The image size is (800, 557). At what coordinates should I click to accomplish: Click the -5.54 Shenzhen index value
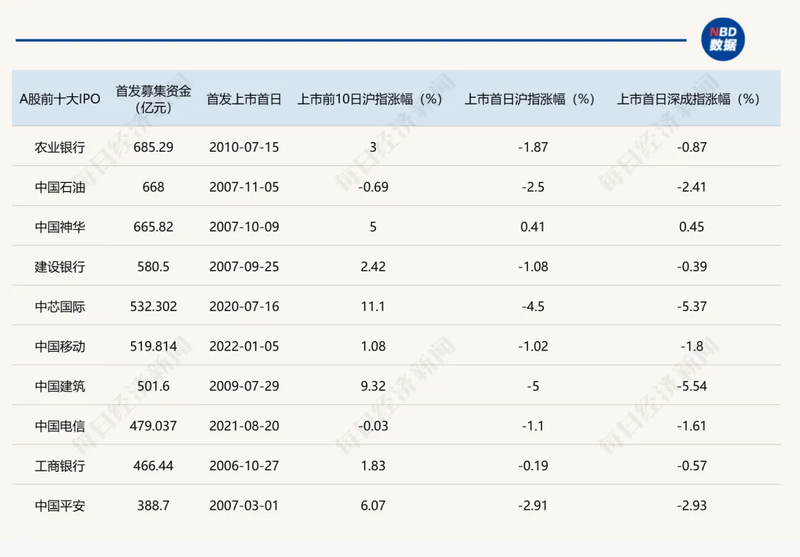(x=692, y=386)
